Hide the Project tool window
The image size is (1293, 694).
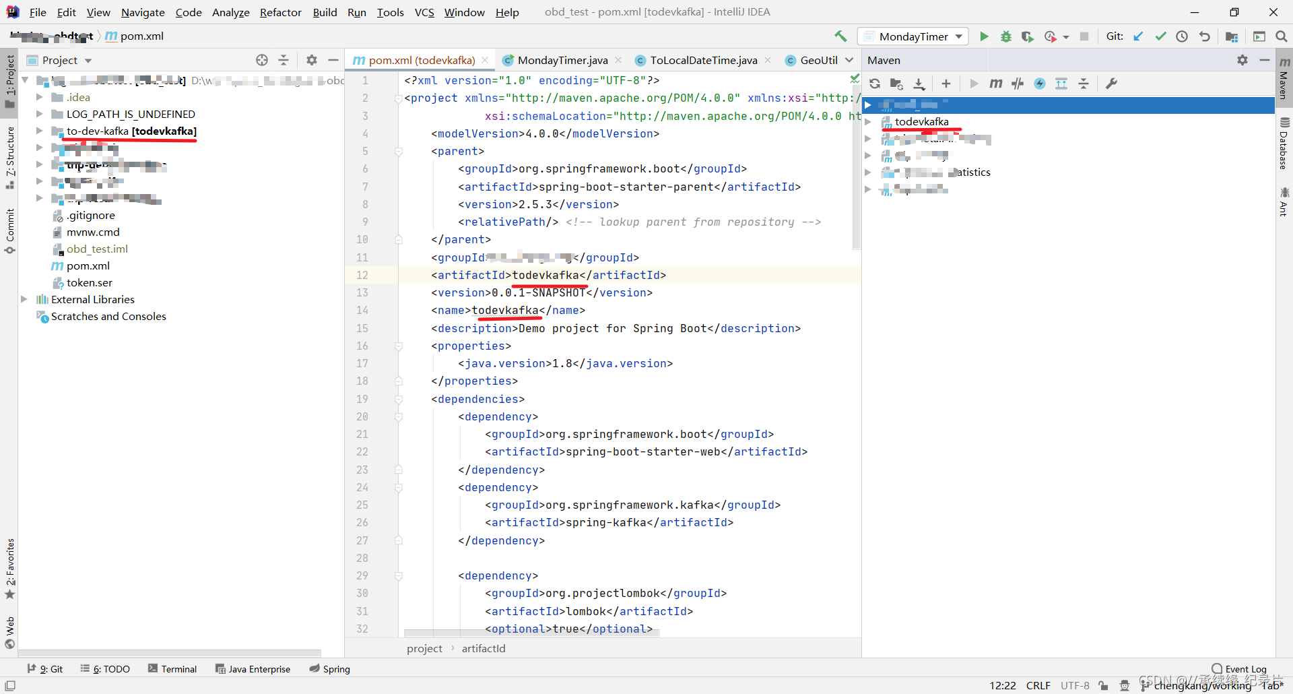(333, 60)
